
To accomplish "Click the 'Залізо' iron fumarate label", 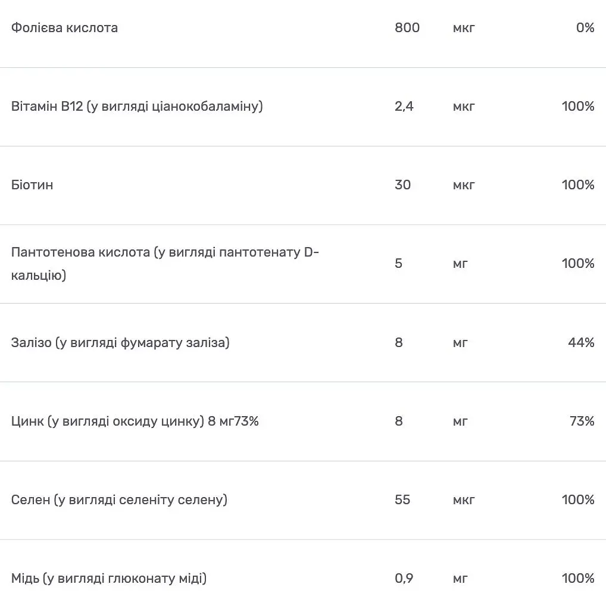I will coord(120,343).
